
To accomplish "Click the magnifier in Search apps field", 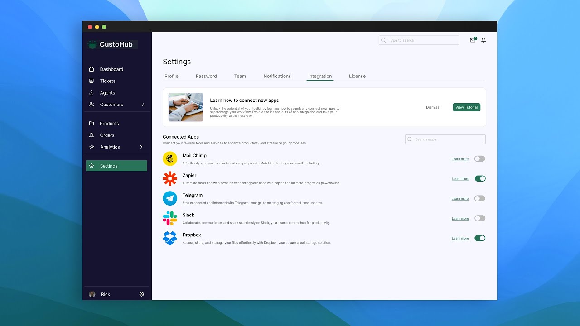I will point(410,139).
